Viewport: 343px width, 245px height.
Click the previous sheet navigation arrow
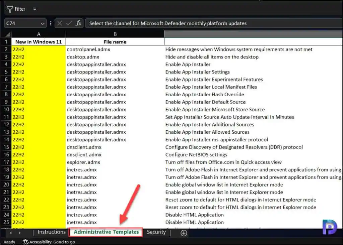(x=10, y=233)
